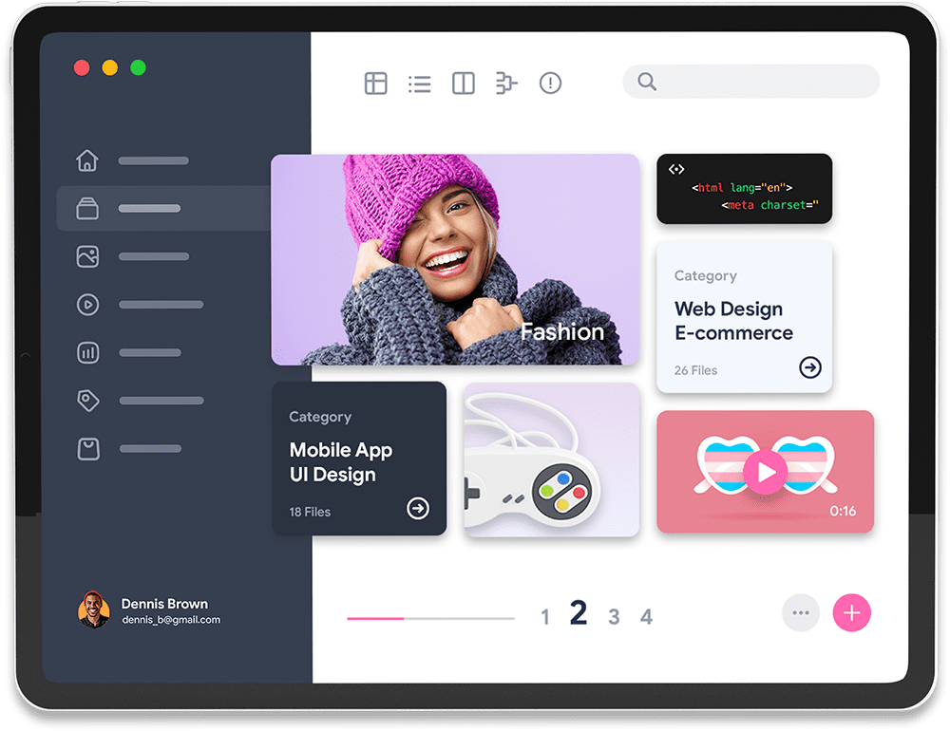Screen dimensions: 950x731
Task: Open the hierarchy tree diagram view
Action: point(506,84)
